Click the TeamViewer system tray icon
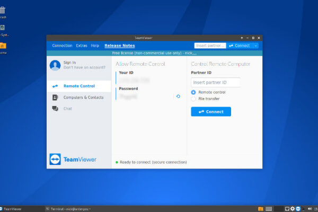 [x=298, y=209]
